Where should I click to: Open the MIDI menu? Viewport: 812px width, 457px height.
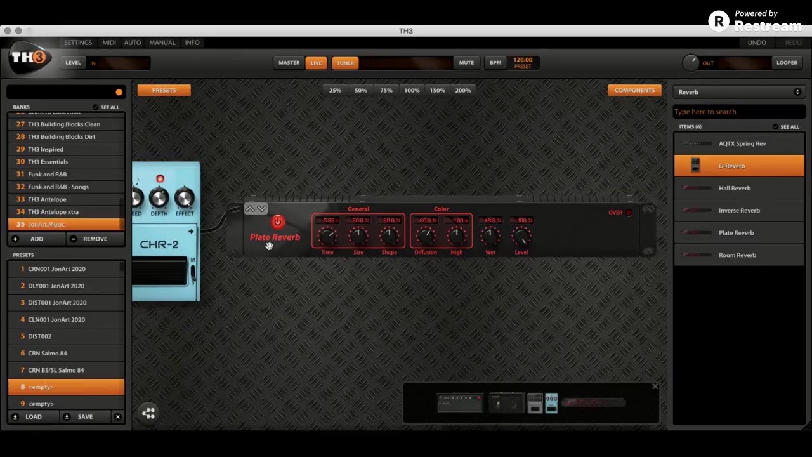[x=109, y=43]
